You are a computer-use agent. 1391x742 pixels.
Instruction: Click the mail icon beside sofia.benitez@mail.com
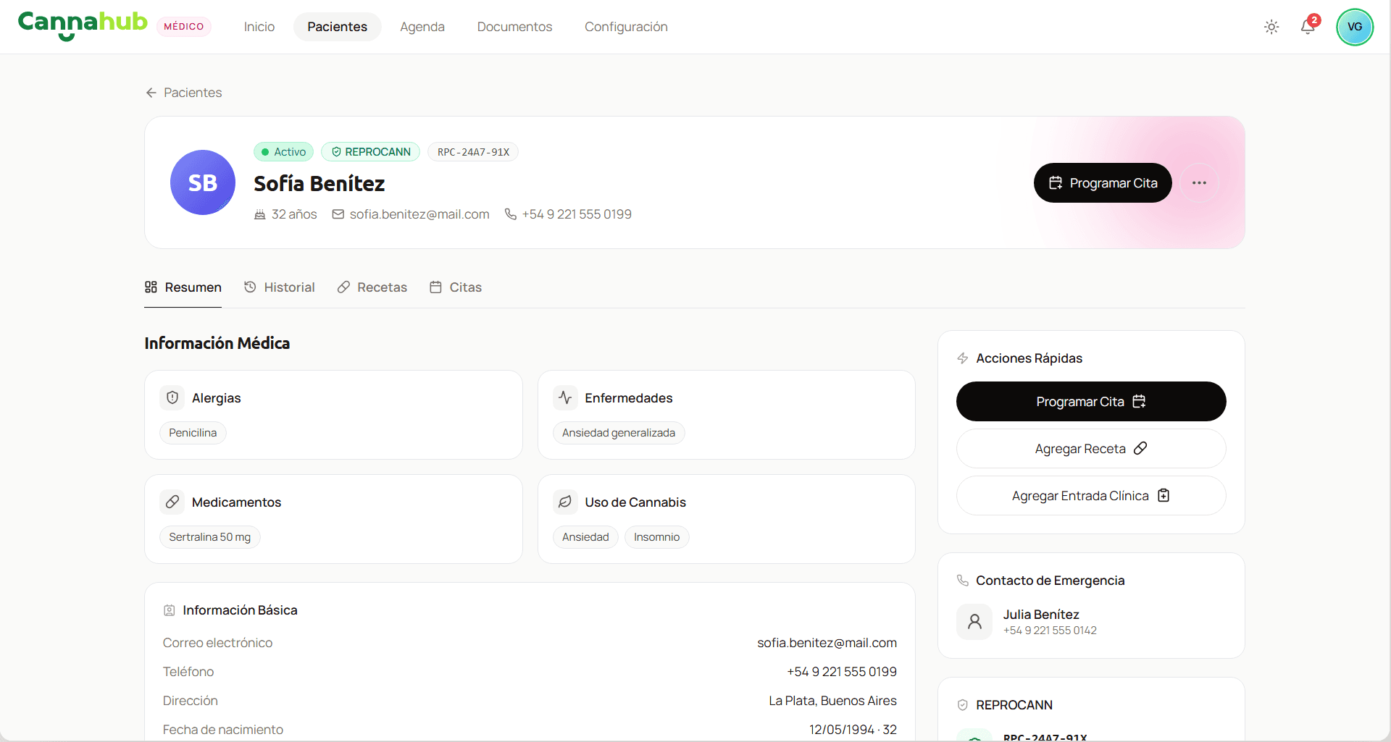[x=338, y=214]
